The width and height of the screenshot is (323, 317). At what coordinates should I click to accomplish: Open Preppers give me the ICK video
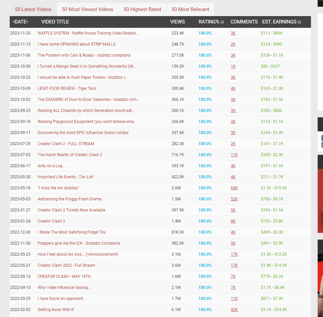tap(79, 243)
